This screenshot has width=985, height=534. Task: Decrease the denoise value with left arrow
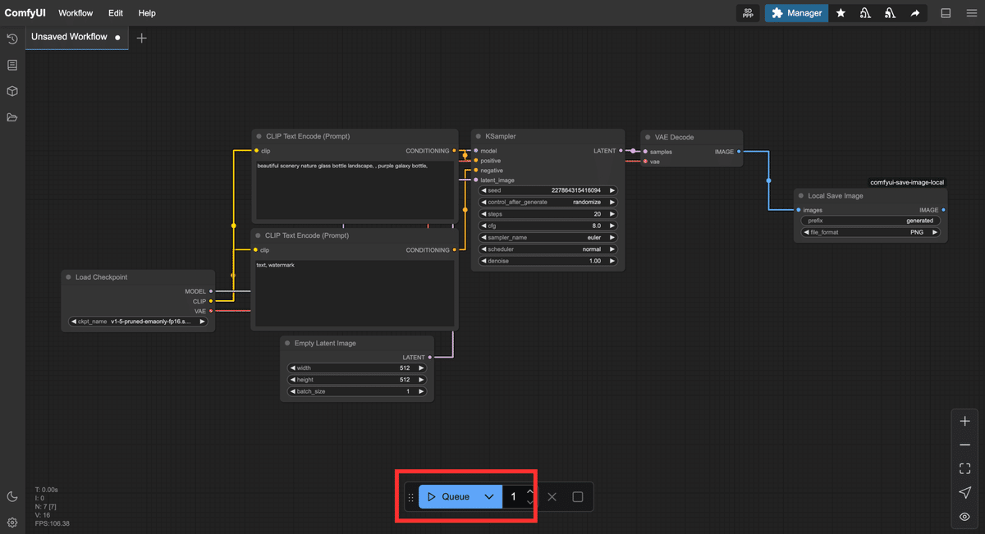click(x=484, y=261)
